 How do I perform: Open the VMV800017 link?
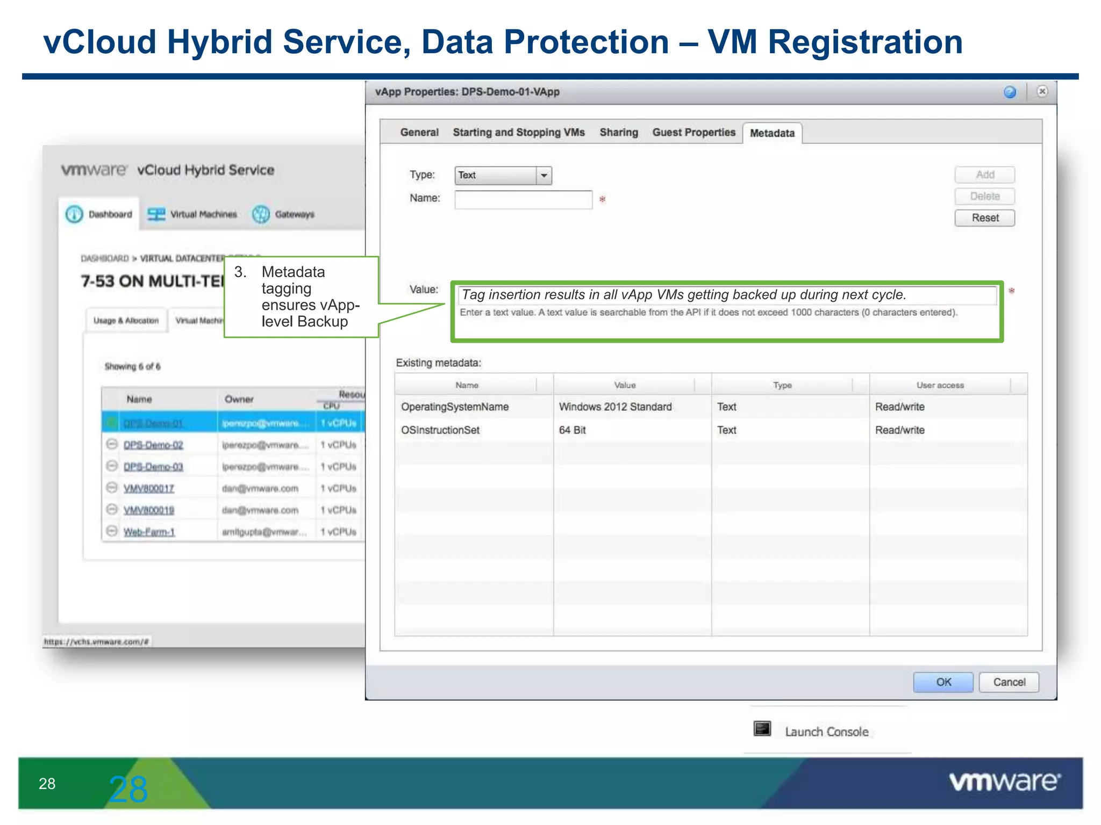tap(149, 489)
